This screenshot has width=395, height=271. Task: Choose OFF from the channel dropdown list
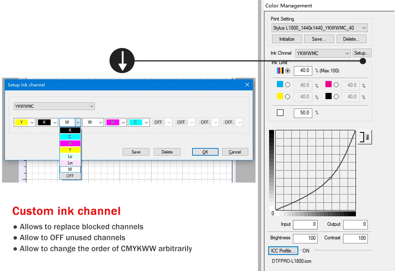70,176
